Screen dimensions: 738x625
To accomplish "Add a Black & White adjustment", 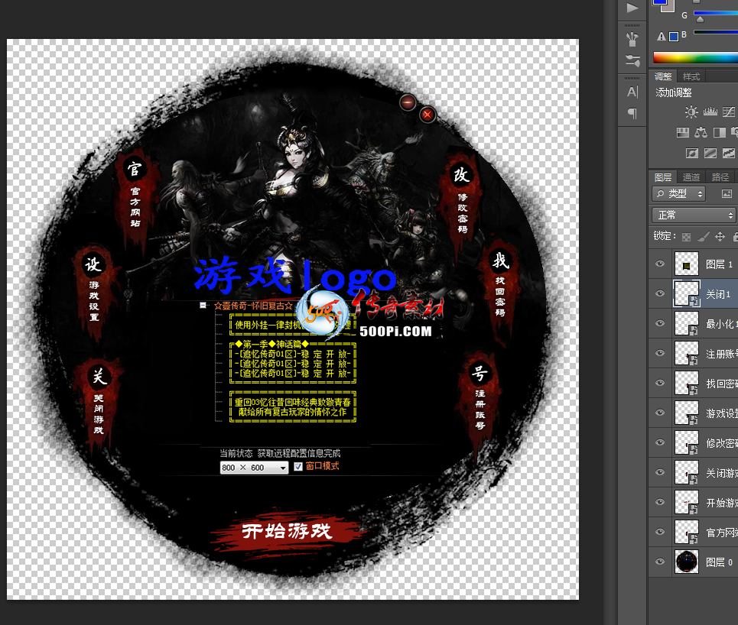I will pyautogui.click(x=719, y=133).
